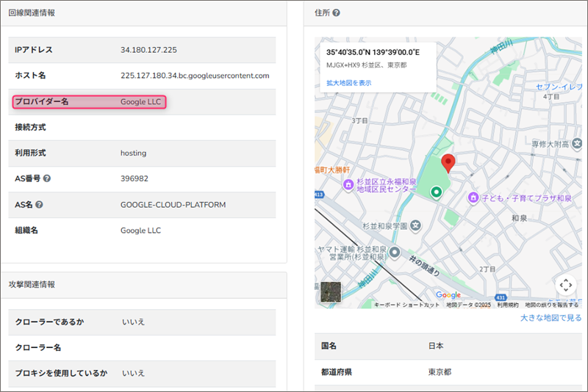Open the 拡大地図を表示 link
The width and height of the screenshot is (588, 392).
[x=348, y=83]
